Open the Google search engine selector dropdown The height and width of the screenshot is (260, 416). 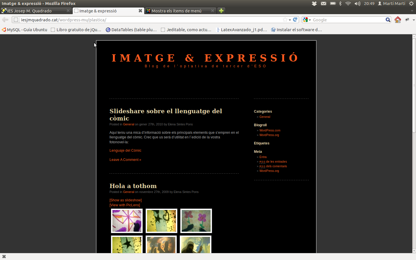pyautogui.click(x=307, y=20)
